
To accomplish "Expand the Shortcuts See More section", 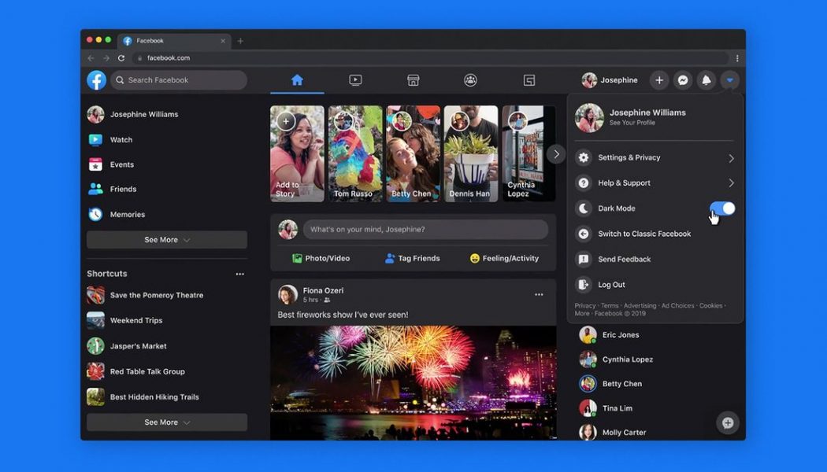I will (x=166, y=422).
